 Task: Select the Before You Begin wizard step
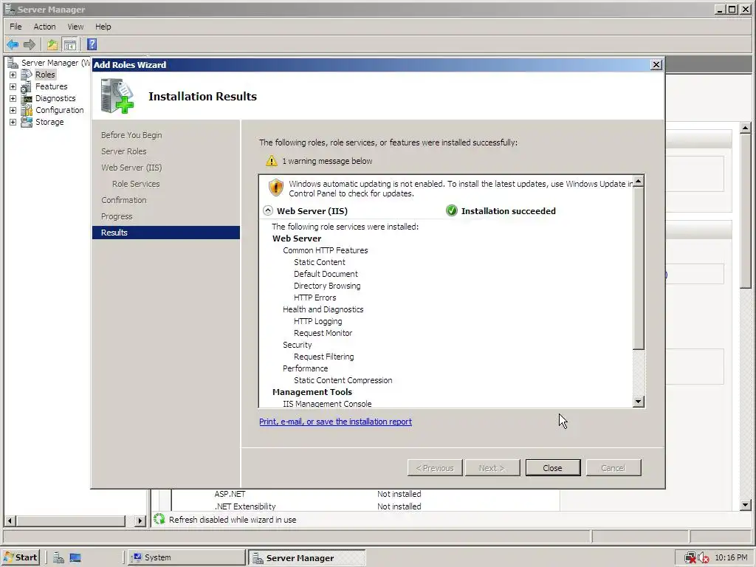coord(131,135)
